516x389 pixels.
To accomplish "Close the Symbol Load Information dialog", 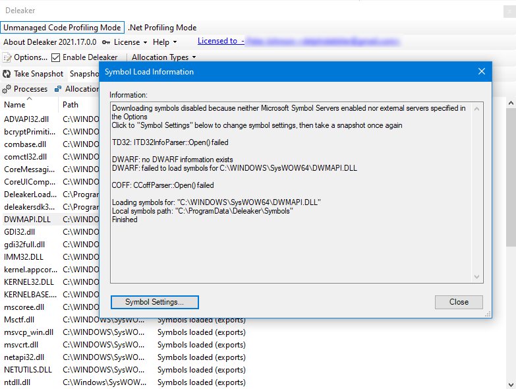I will (482, 71).
